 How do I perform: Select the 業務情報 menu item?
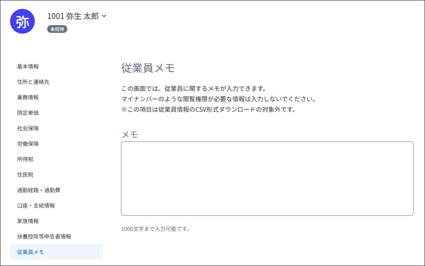28,97
